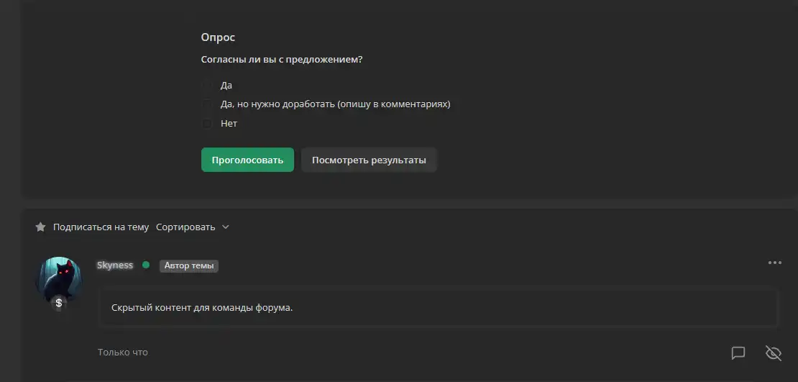Click the dollar badge on the avatar
Viewport: 798px width, 382px height.
58,303
